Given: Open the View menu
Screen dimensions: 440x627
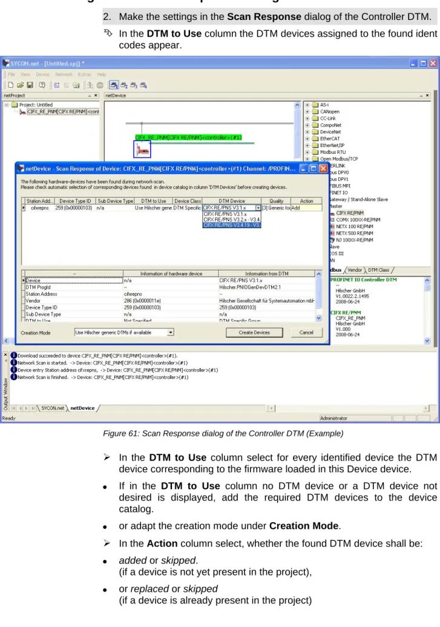Looking at the screenshot, I should pos(25,74).
